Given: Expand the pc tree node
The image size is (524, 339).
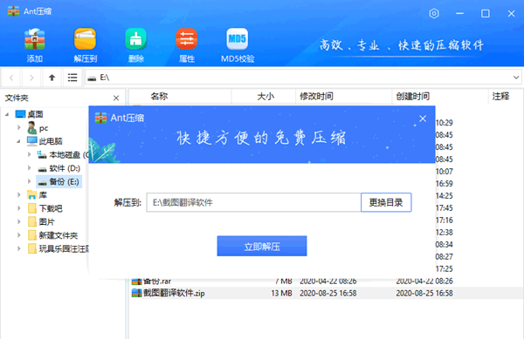Looking at the screenshot, I should [19, 127].
